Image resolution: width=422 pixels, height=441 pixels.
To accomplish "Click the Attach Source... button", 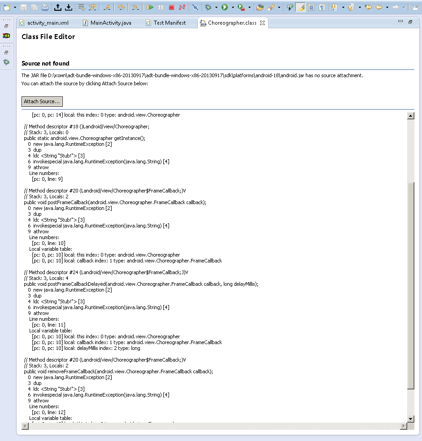I will coord(42,101).
